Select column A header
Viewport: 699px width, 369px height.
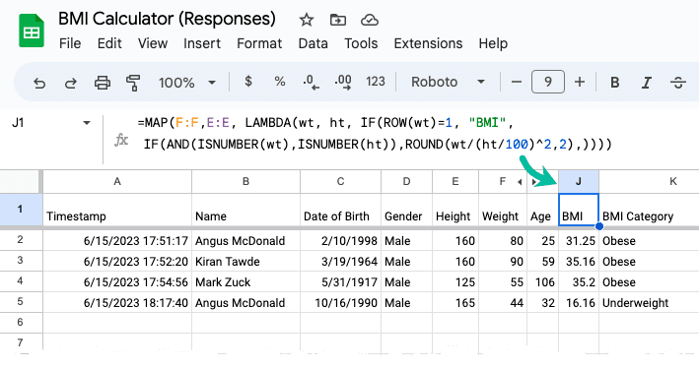click(x=117, y=182)
